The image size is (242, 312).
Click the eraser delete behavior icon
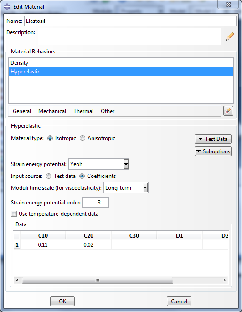coord(228,111)
